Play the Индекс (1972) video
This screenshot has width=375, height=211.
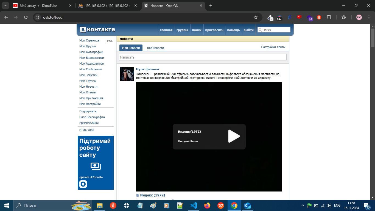click(234, 136)
